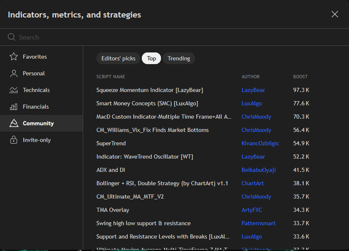Visit BeikabuOyaji author profile
Screen dimensions: 349x251
pyautogui.click(x=258, y=170)
